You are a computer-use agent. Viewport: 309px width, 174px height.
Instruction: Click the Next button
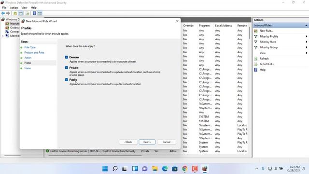click(x=147, y=142)
